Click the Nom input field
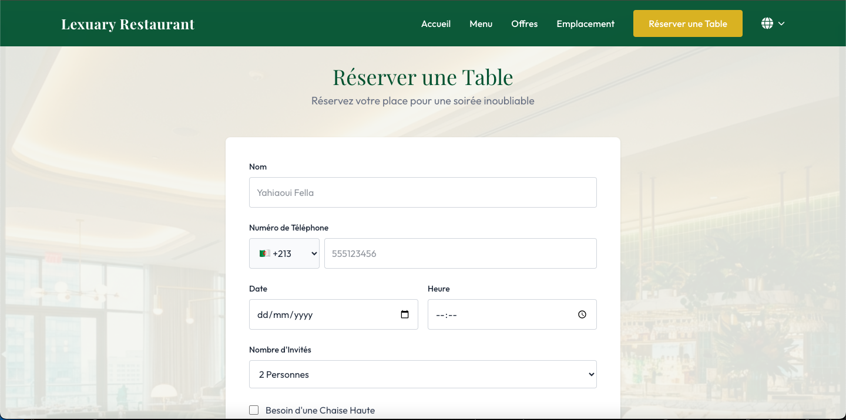The height and width of the screenshot is (420, 846). coord(422,192)
